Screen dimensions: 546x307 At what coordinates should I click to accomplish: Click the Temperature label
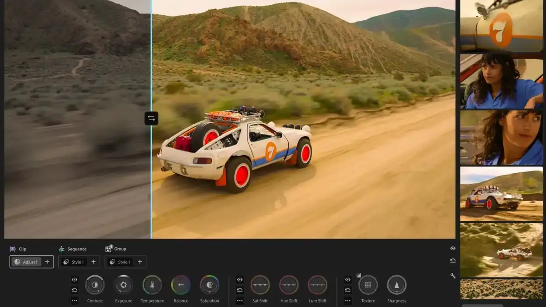pos(152,301)
